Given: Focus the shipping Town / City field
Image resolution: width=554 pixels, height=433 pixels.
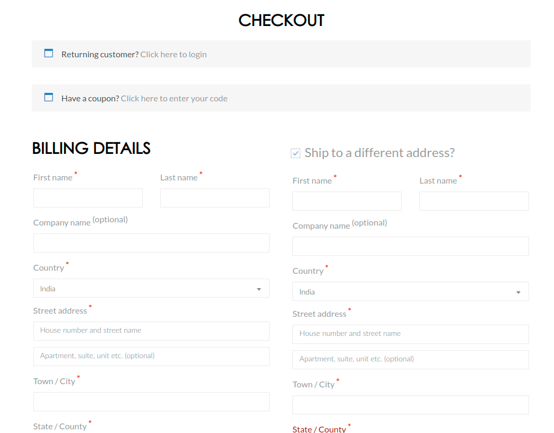Looking at the screenshot, I should tap(411, 405).
